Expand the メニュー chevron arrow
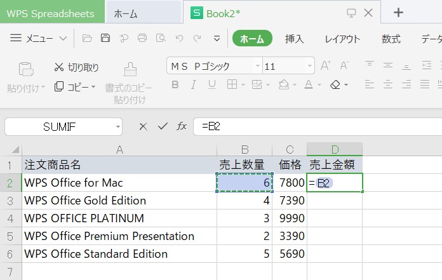The height and width of the screenshot is (280, 442). (x=63, y=38)
